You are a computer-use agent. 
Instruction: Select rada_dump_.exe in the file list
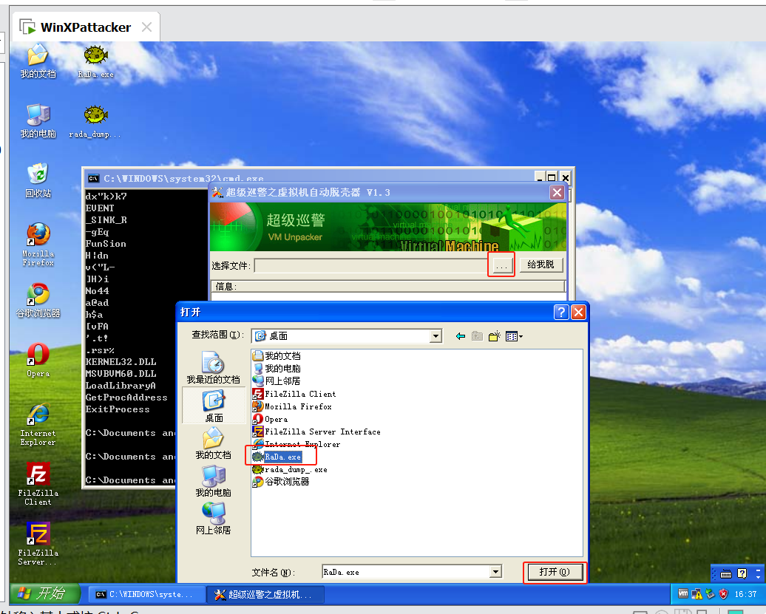tap(290, 469)
